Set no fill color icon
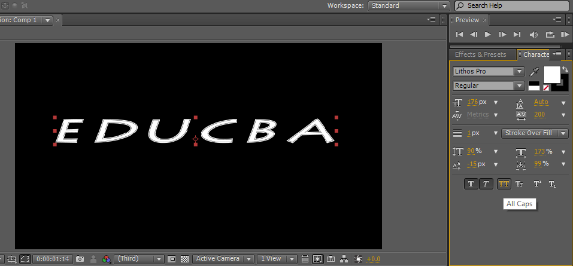 (546, 88)
